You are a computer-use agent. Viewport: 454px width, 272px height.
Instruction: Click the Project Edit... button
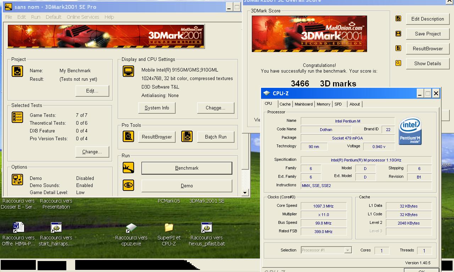pos(92,91)
